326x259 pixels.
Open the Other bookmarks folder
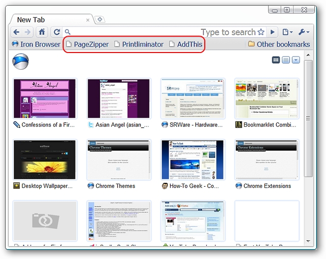(279, 44)
